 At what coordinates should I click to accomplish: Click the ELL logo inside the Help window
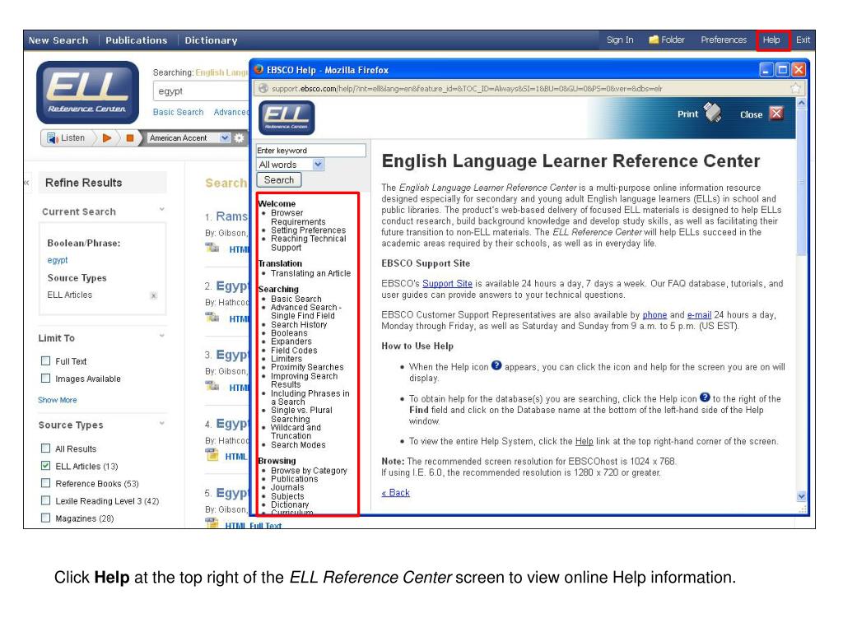click(286, 118)
